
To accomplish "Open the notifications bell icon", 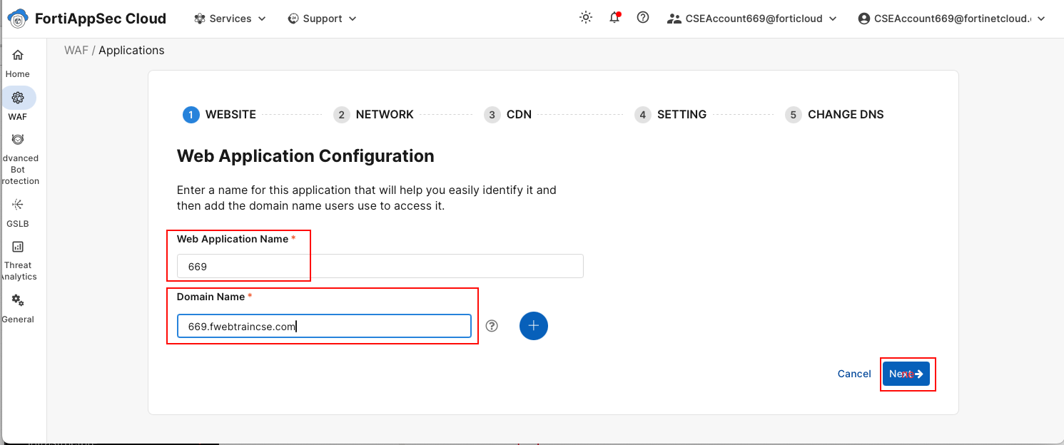I will point(614,18).
